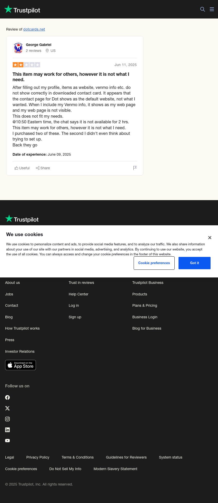The width and height of the screenshot is (218, 503).
Task: Open the Contact footer link
Action: tap(12, 305)
